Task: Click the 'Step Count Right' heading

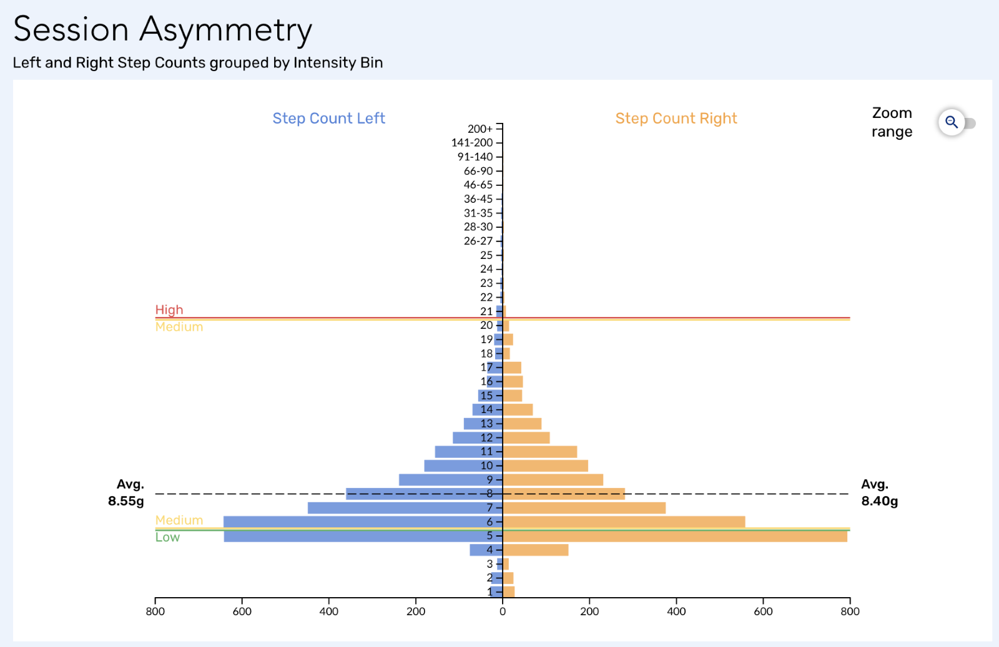Action: pyautogui.click(x=676, y=118)
